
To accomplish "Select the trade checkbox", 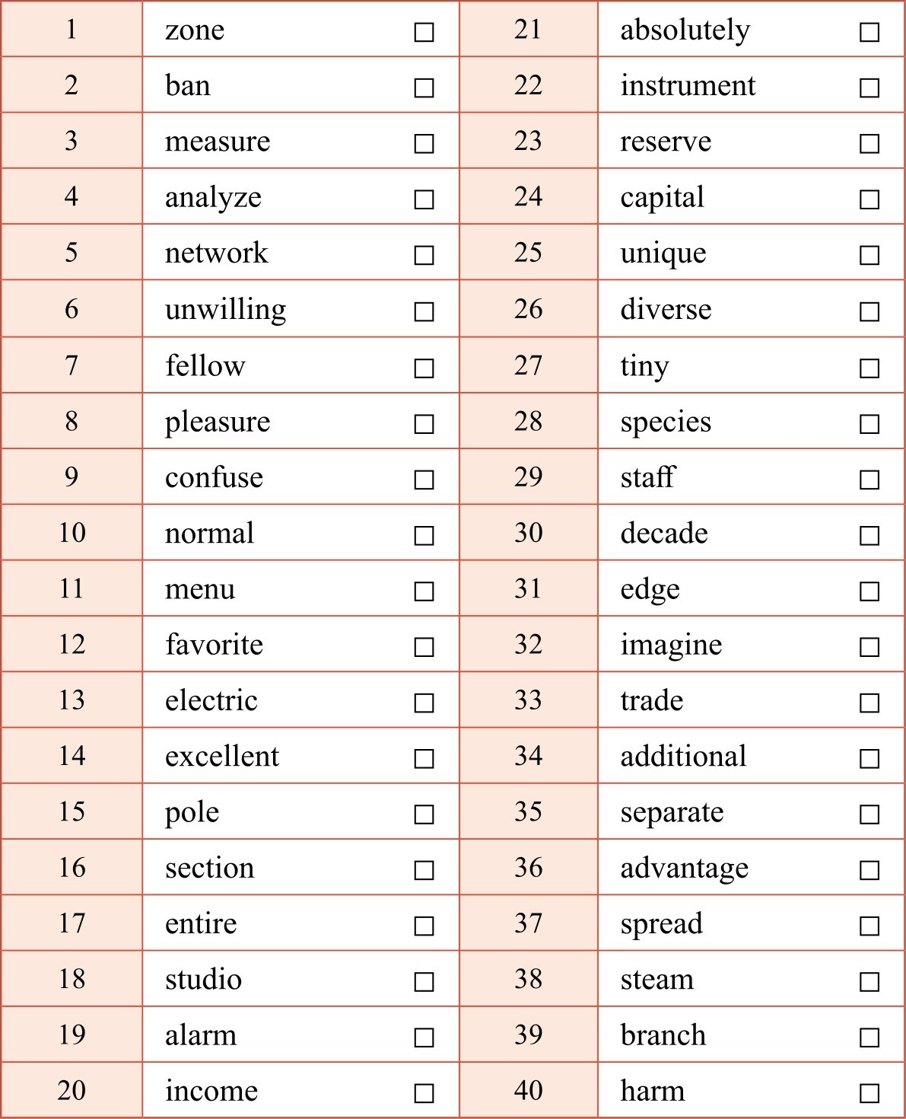I will pyautogui.click(x=869, y=703).
